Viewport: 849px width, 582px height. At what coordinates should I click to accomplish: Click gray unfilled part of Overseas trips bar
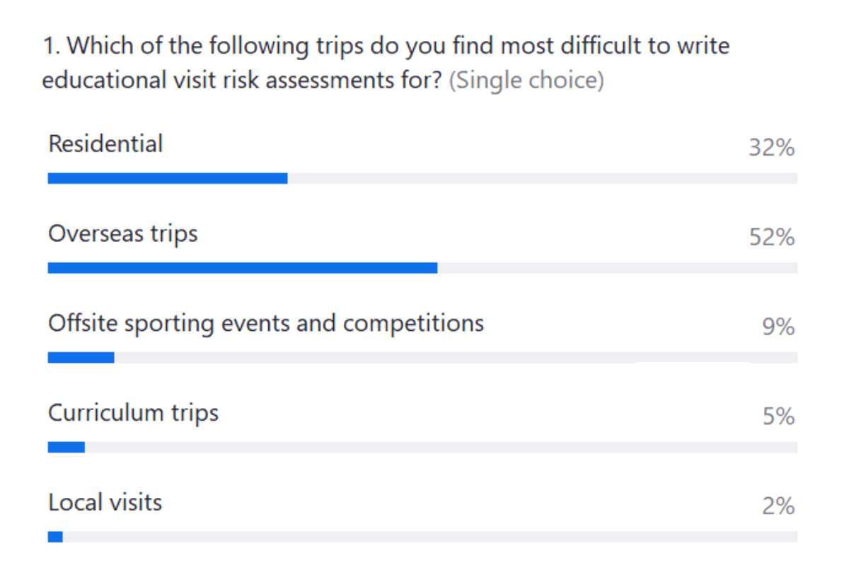pyautogui.click(x=617, y=268)
